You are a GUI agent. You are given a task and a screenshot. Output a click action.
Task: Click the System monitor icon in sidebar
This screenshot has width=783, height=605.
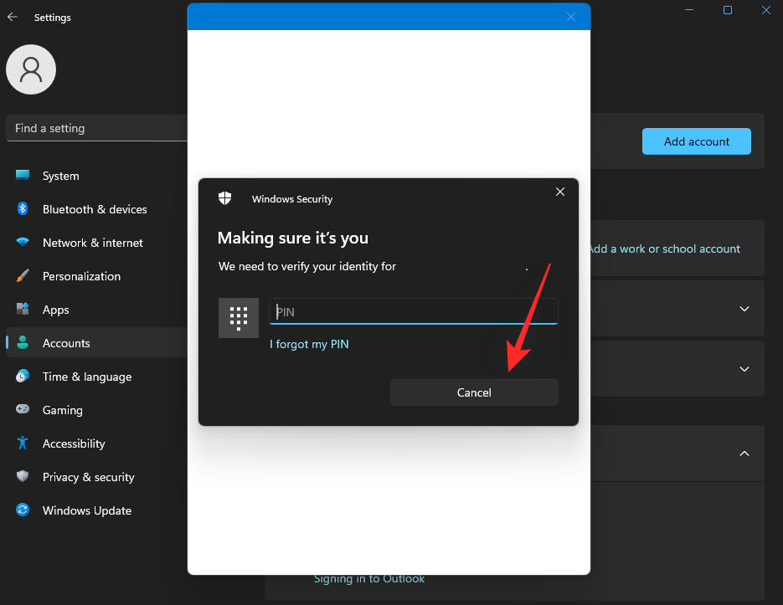click(x=23, y=176)
